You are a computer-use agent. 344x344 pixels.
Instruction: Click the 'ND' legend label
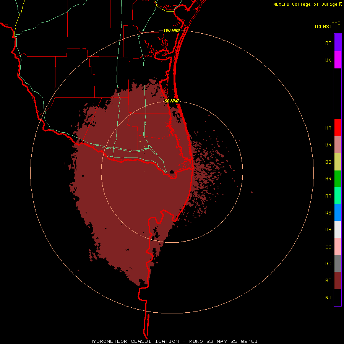328,297
